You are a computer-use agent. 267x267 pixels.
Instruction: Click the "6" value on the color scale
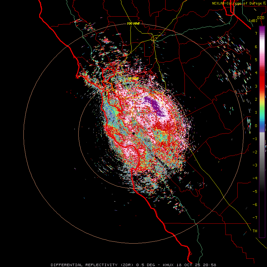click(x=256, y=47)
